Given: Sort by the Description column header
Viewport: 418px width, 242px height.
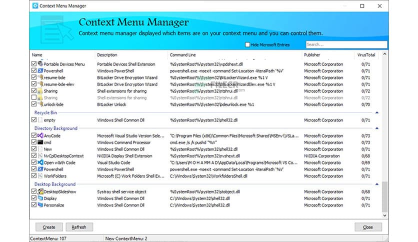Looking at the screenshot, I should pyautogui.click(x=131, y=55).
